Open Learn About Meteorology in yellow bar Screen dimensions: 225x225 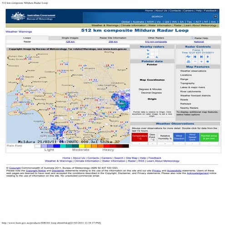coord(200,25)
